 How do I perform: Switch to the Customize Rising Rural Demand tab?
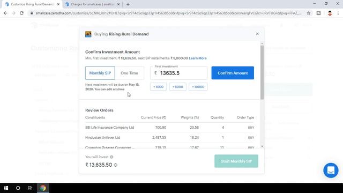point(32,4)
